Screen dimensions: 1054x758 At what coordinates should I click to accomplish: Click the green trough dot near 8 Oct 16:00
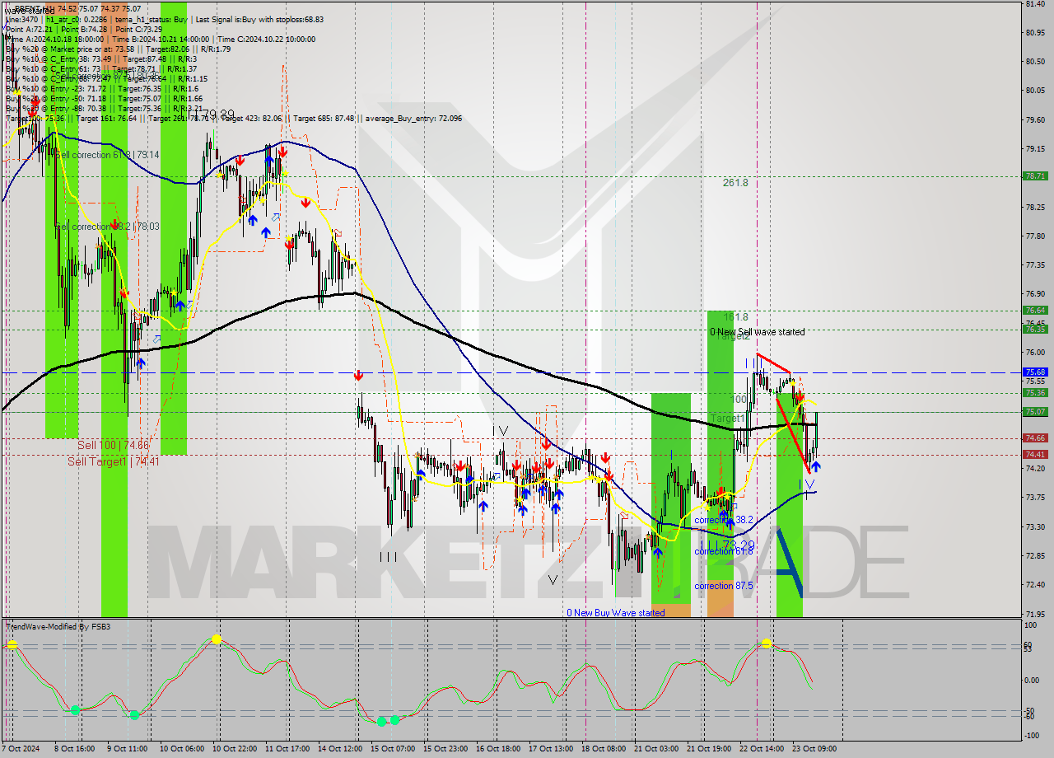click(75, 709)
